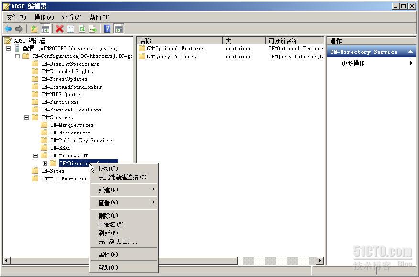Collapse CN=Directory Service action section arrow
The image size is (419, 277).
pos(411,52)
